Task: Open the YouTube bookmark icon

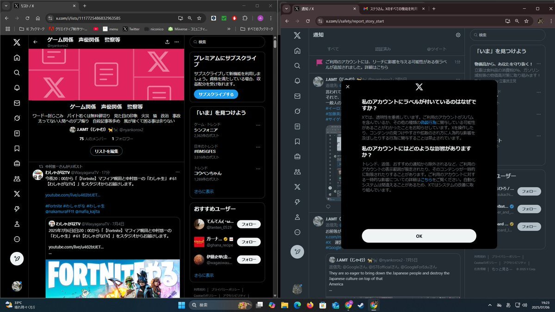Action: coord(96,29)
